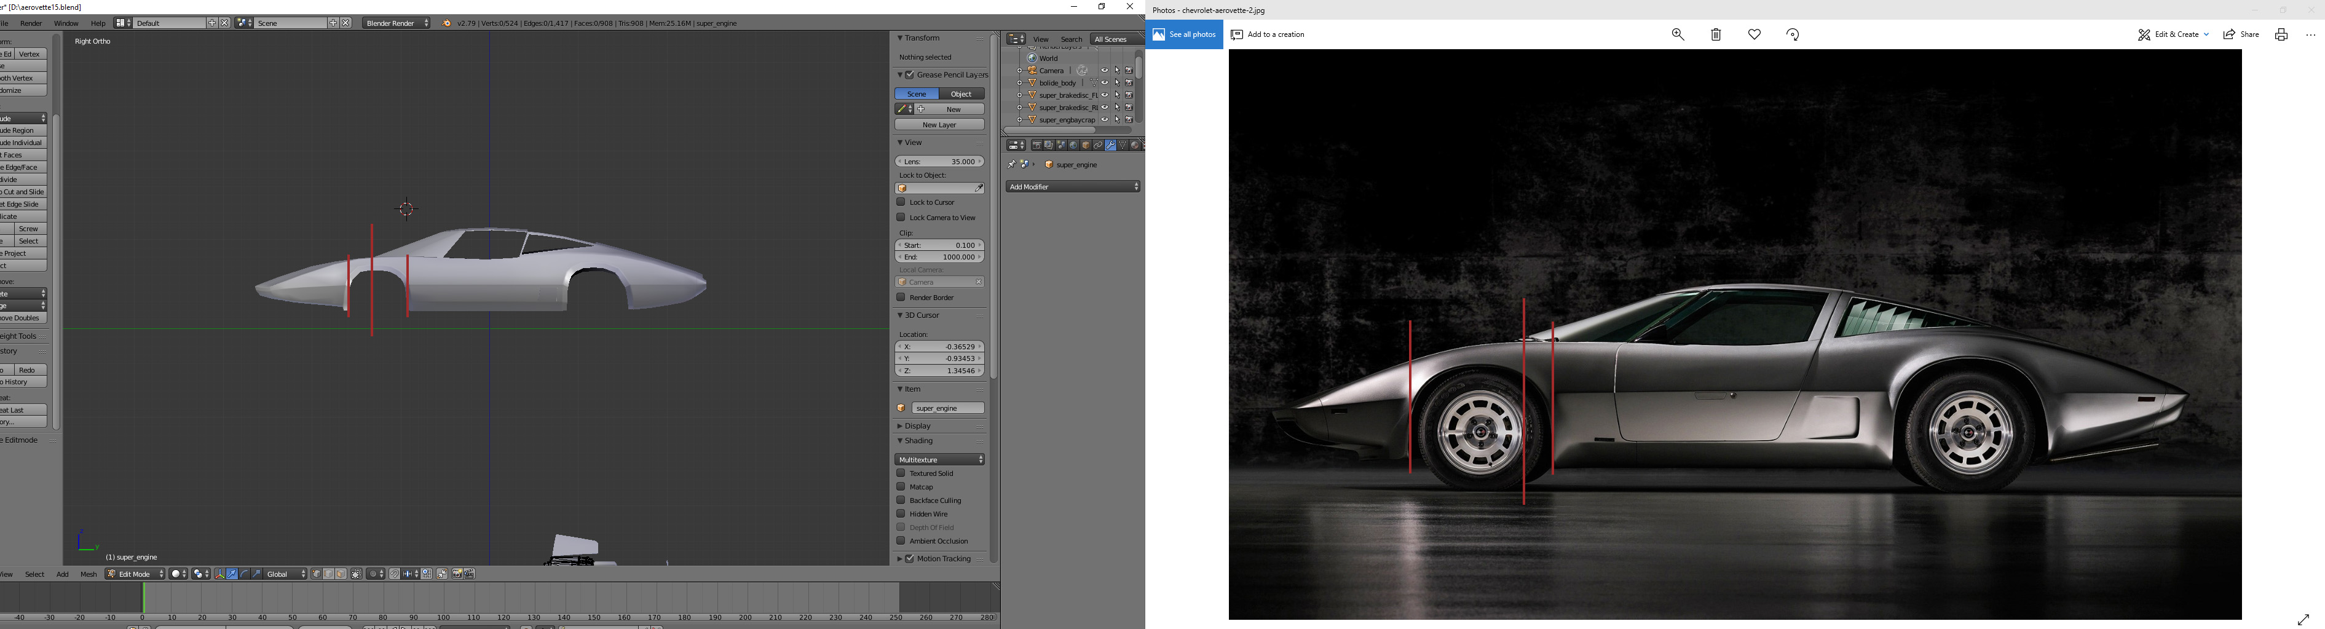Add photo to favorites with heart icon
2325x629 pixels.
[1755, 34]
